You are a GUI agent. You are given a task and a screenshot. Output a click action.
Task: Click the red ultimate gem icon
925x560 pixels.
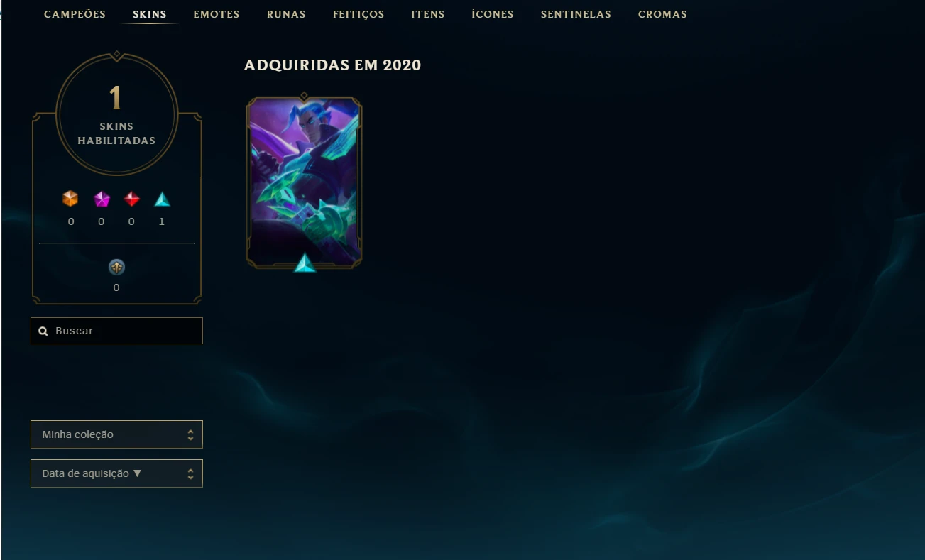tap(131, 199)
